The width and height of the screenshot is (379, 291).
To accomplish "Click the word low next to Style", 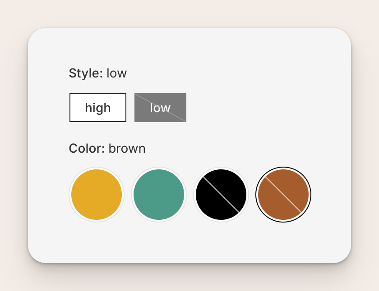I will coord(118,73).
